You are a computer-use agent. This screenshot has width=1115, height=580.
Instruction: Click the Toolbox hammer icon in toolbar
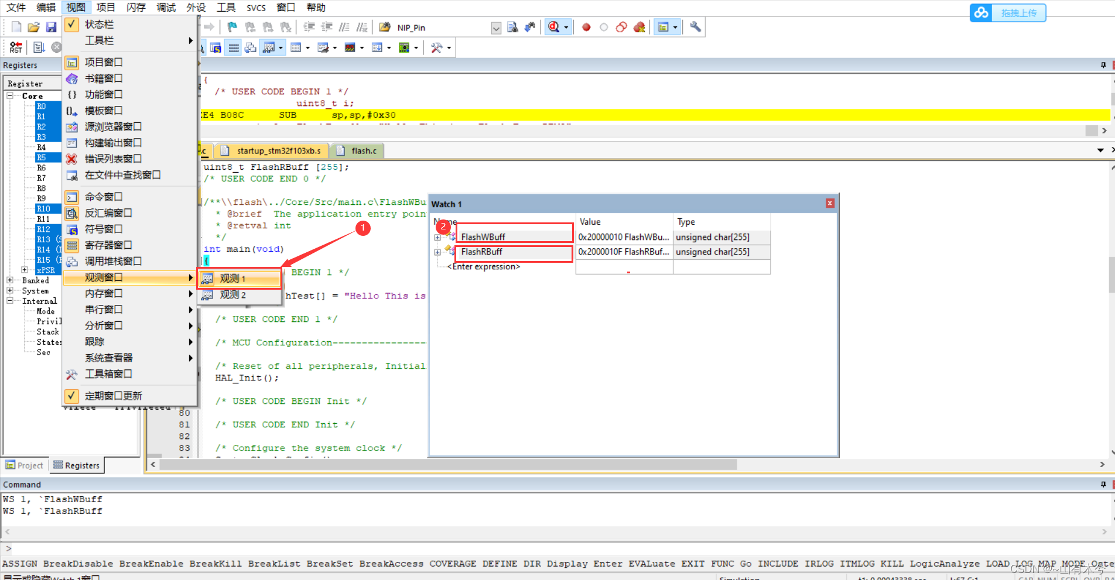click(436, 47)
